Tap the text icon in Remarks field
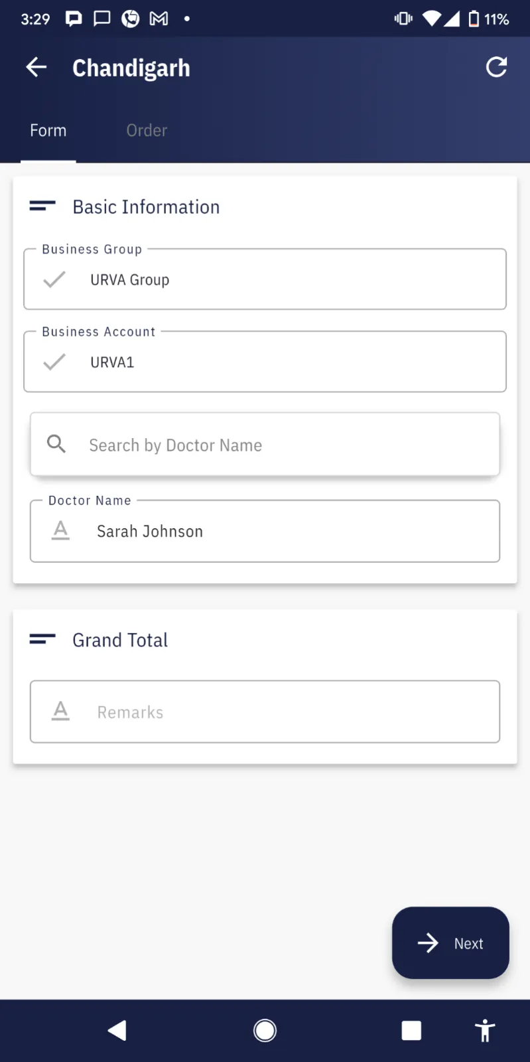This screenshot has height=1062, width=530. pyautogui.click(x=60, y=711)
